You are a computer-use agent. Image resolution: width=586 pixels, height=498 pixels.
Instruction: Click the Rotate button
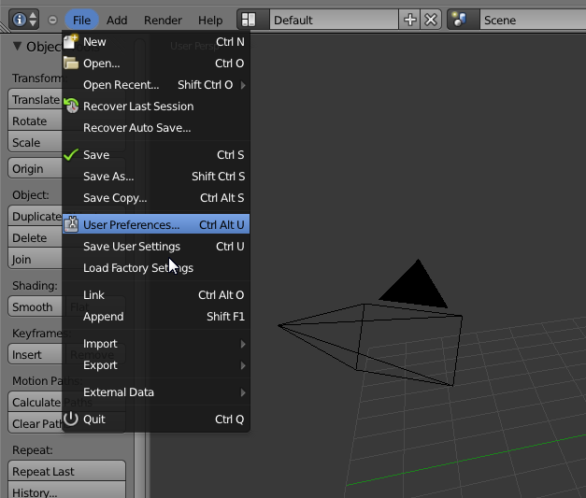coord(36,121)
